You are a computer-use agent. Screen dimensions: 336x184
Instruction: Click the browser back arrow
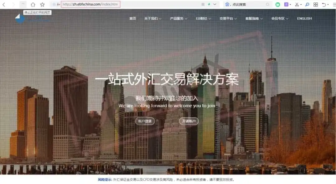click(x=4, y=4)
